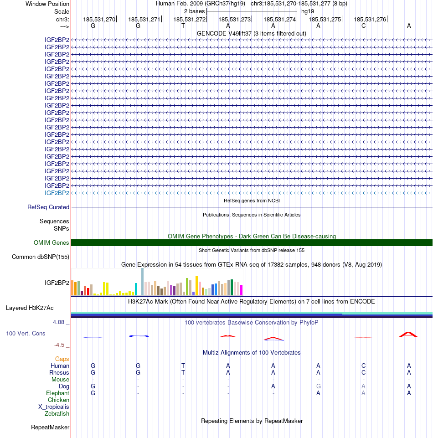The height and width of the screenshot is (438, 433).
Task: Open the OMIM Gene Phenotypes track title
Action: 252,236
